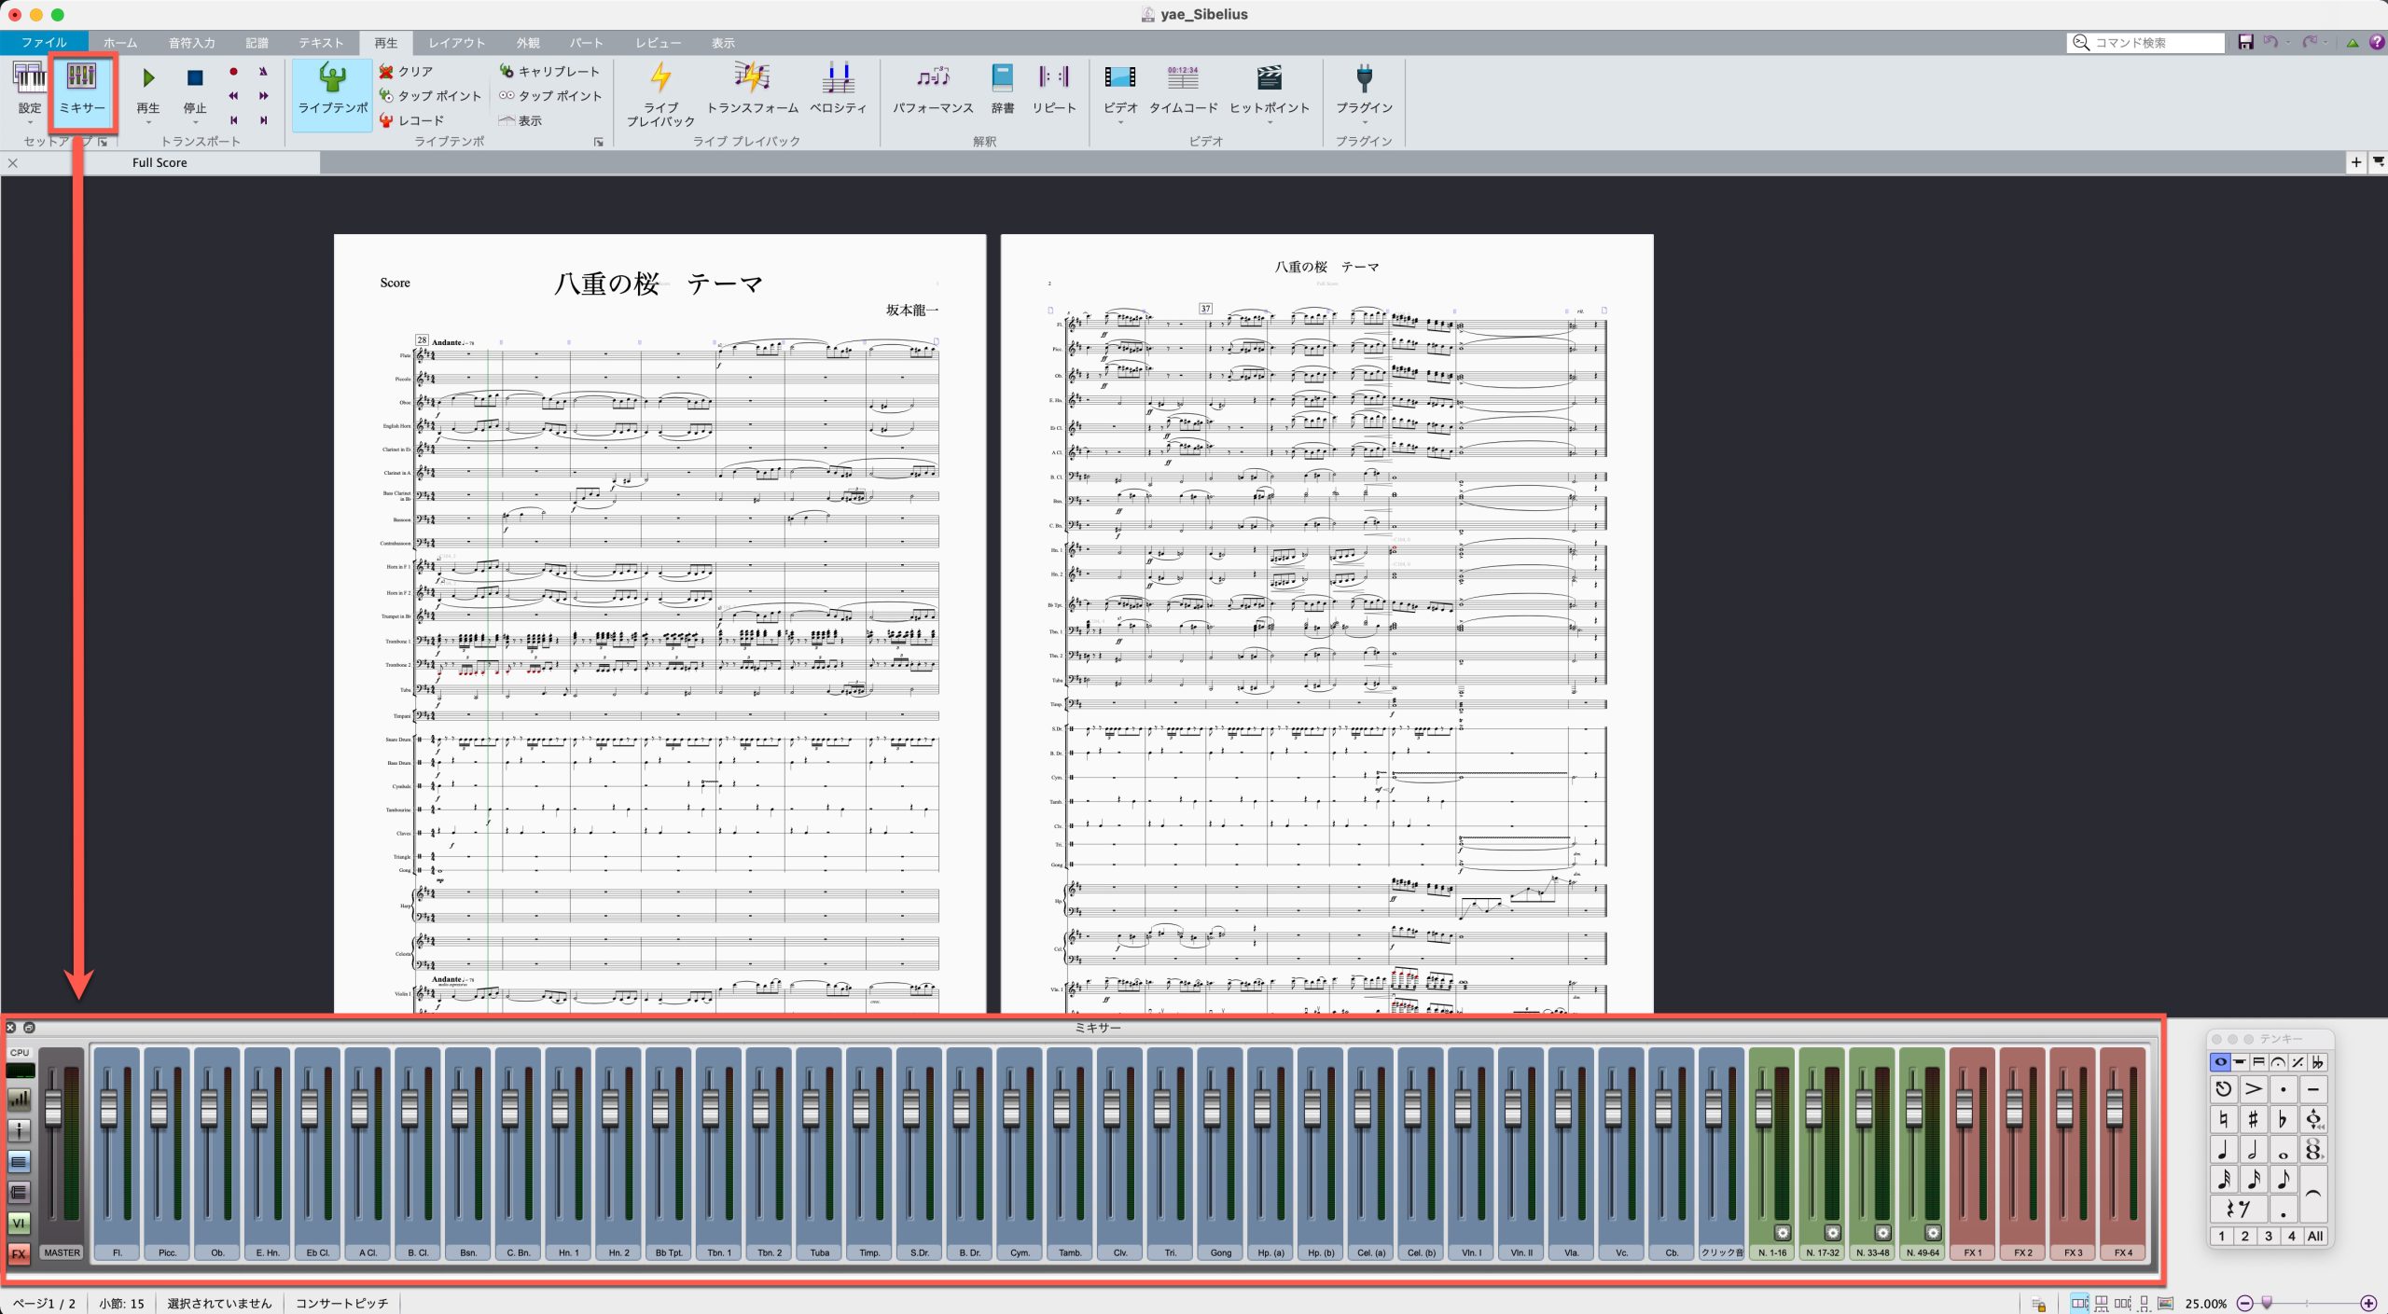Viewport: 2388px width, 1314px height.
Task: Open the リピート settings
Action: pos(1054,90)
